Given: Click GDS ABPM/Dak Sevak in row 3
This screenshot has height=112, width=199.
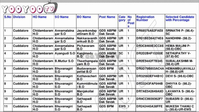Looking at the screenshot, I should point(108,47).
